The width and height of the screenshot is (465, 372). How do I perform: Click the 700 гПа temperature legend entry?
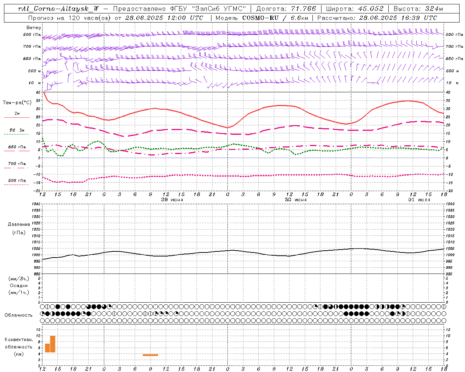click(x=17, y=164)
